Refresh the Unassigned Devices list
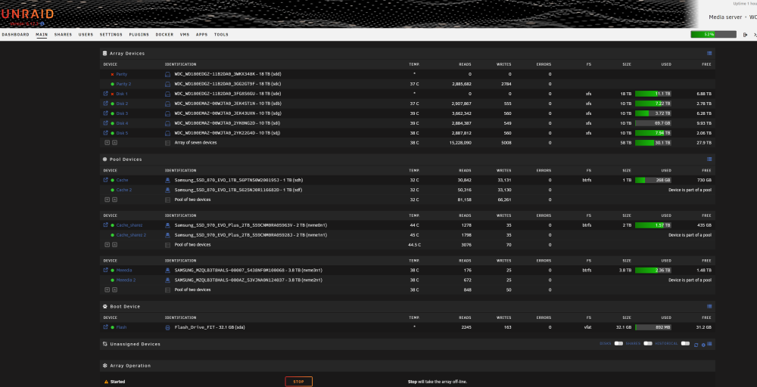Image resolution: width=757 pixels, height=387 pixels. point(696,345)
